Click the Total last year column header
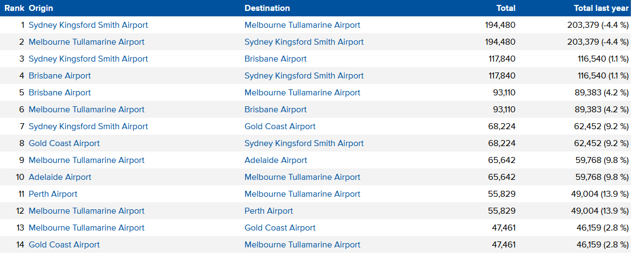Screen dimensions: 632x254 603,8
